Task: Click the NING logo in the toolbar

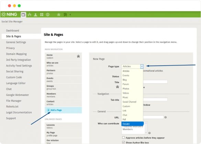Action: coord(9,14)
